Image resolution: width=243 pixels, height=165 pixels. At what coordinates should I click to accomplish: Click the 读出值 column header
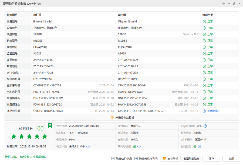[122, 15]
